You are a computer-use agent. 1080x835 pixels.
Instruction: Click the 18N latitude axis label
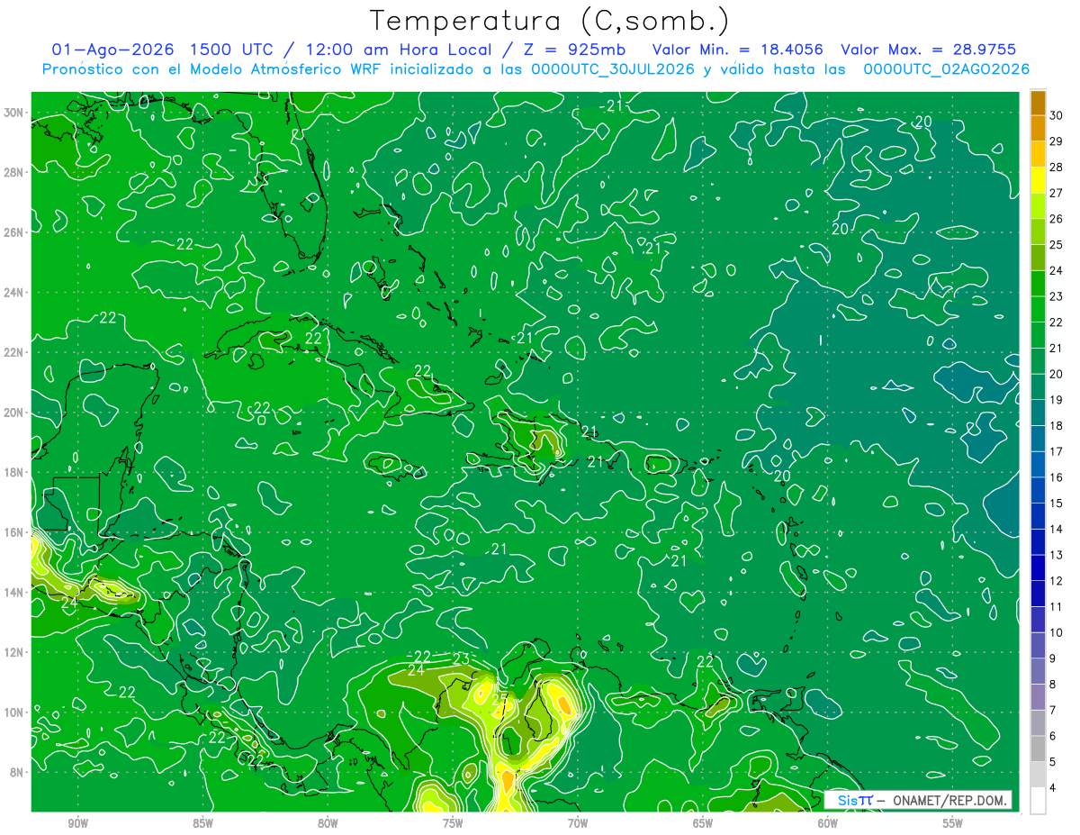pos(14,472)
